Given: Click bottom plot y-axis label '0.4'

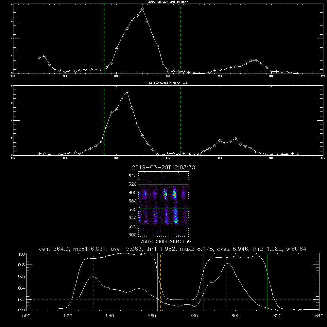Looking at the screenshot, I should [x=22, y=288].
